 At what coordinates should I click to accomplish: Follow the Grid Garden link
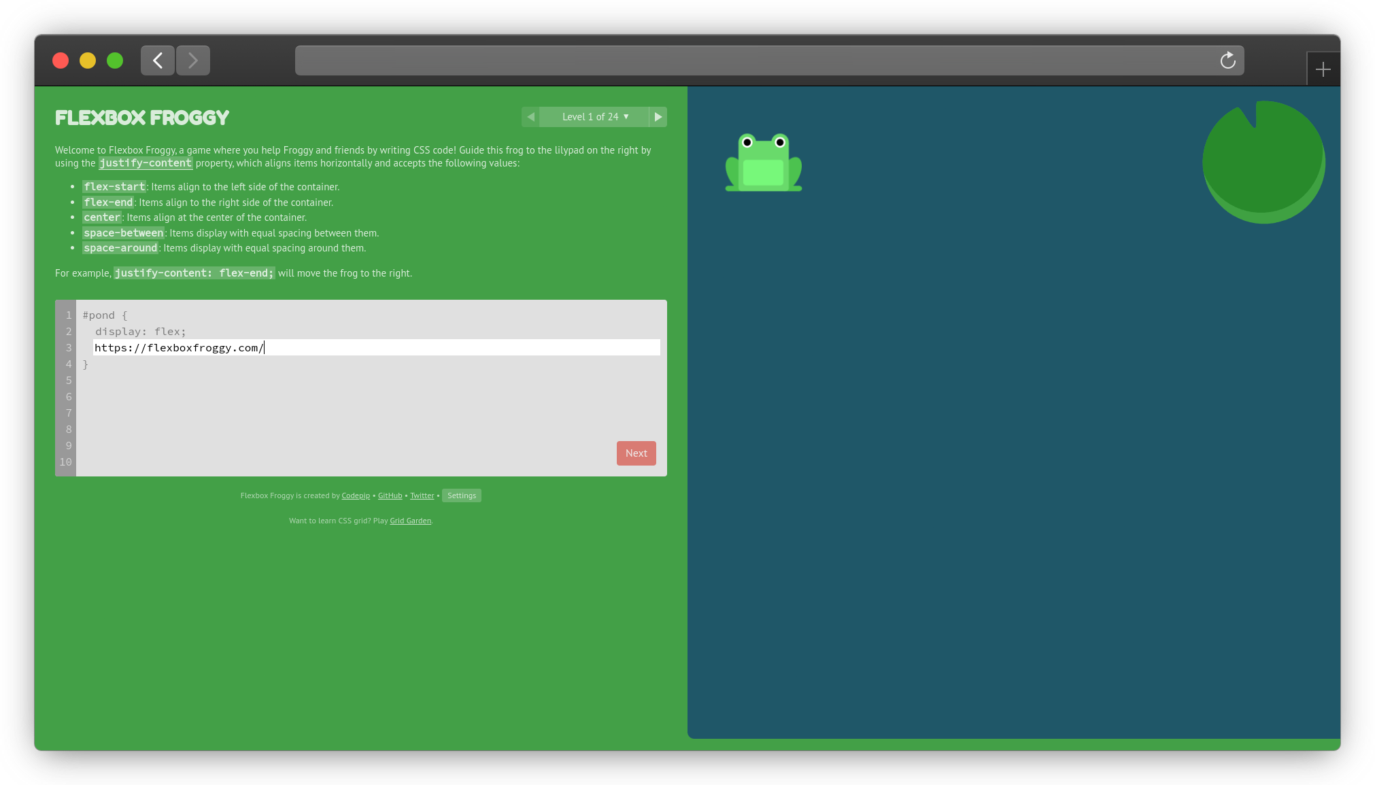[410, 521]
